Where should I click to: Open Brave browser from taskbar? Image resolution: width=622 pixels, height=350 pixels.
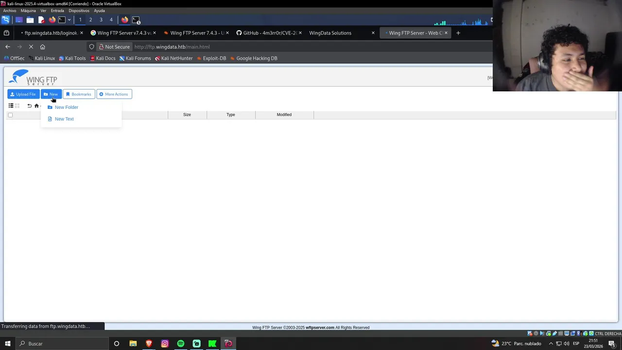point(149,344)
